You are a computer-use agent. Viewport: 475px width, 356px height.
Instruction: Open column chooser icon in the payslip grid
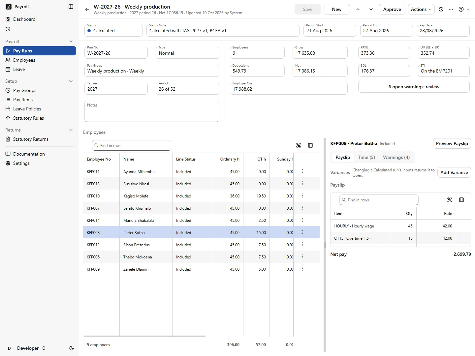(x=461, y=200)
